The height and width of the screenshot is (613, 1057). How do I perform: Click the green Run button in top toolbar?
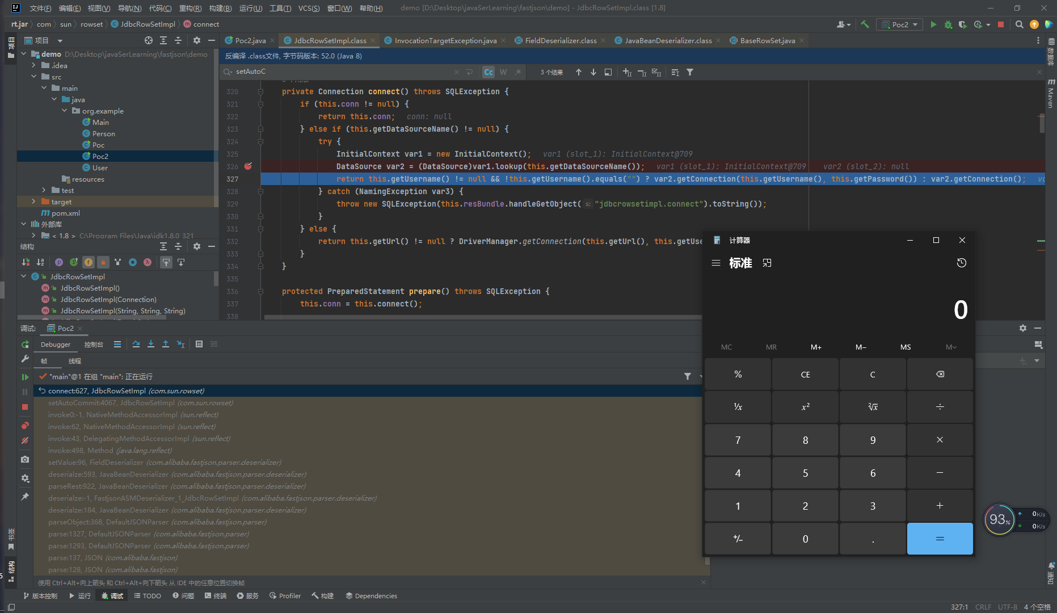pyautogui.click(x=933, y=24)
